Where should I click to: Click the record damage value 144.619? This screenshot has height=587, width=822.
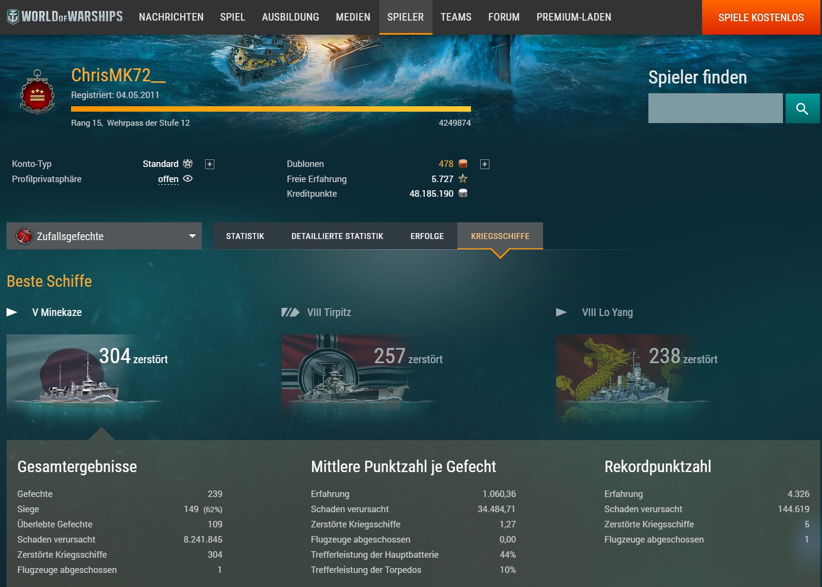point(793,509)
